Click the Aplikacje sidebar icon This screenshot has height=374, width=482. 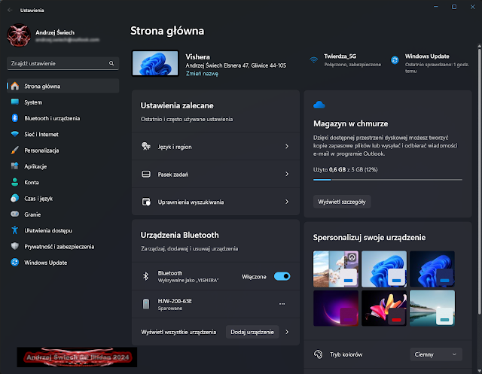pos(15,166)
